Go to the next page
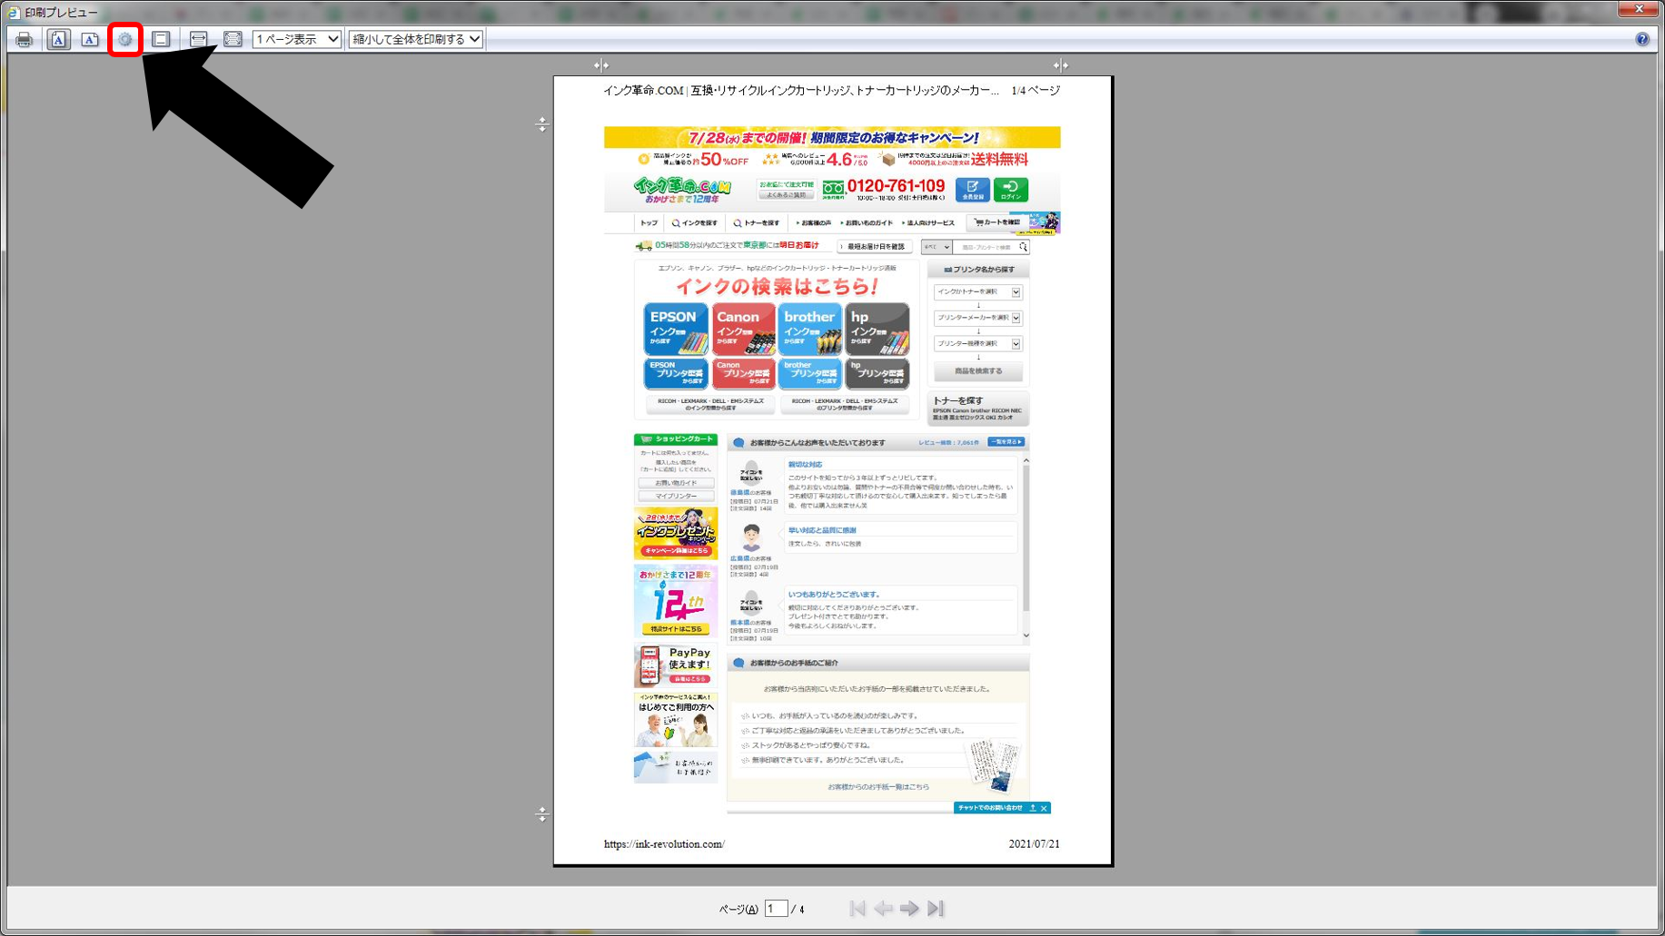Image resolution: width=1665 pixels, height=936 pixels. coord(909,909)
